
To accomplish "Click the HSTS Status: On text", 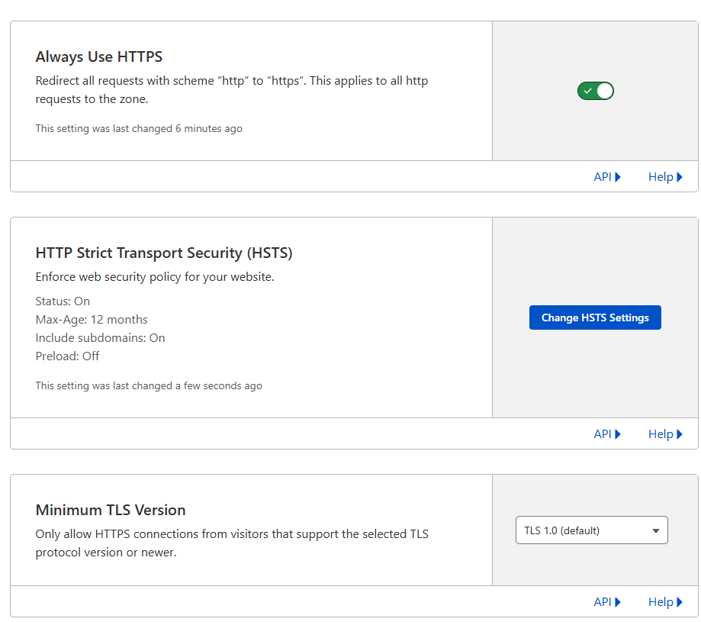I will coord(63,301).
